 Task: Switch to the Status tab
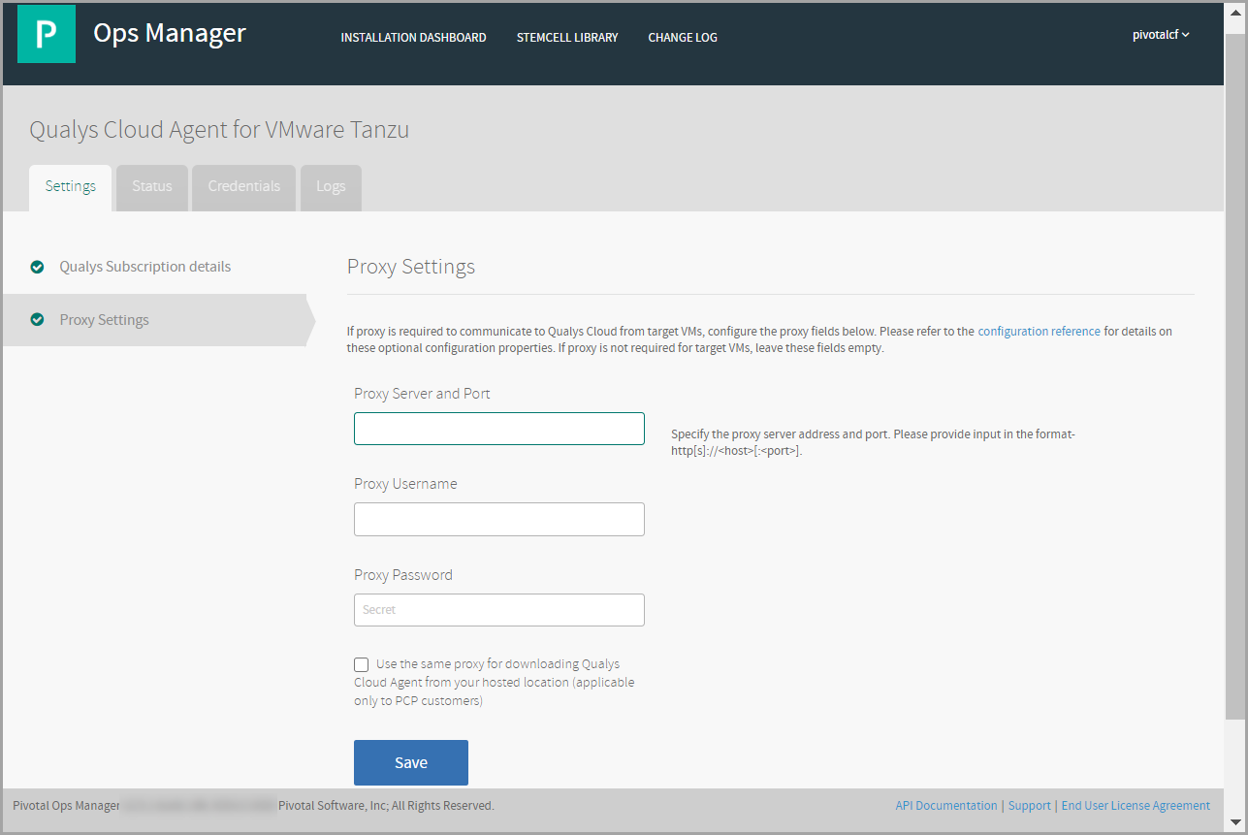(x=152, y=187)
